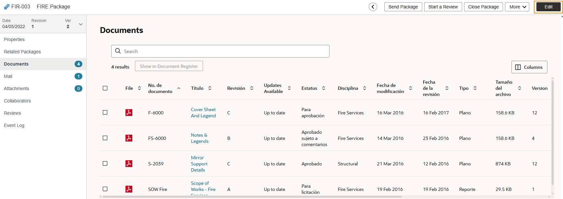Expand the revision details chevron

(x=81, y=24)
